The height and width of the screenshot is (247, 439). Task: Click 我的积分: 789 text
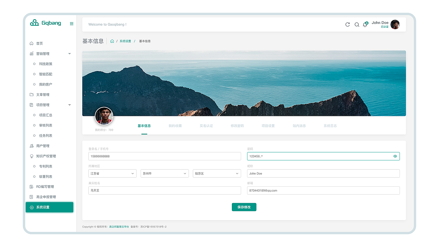104,130
